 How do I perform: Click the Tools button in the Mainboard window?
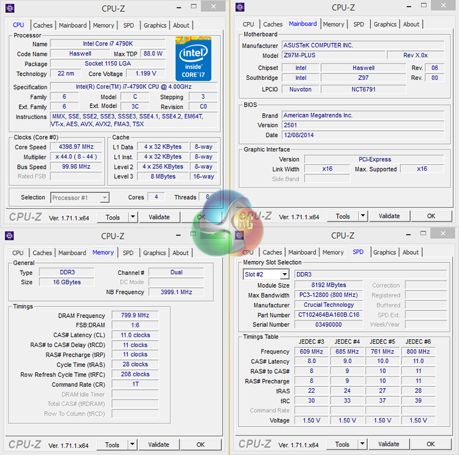[342, 217]
